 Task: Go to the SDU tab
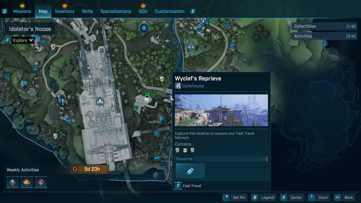(x=143, y=11)
